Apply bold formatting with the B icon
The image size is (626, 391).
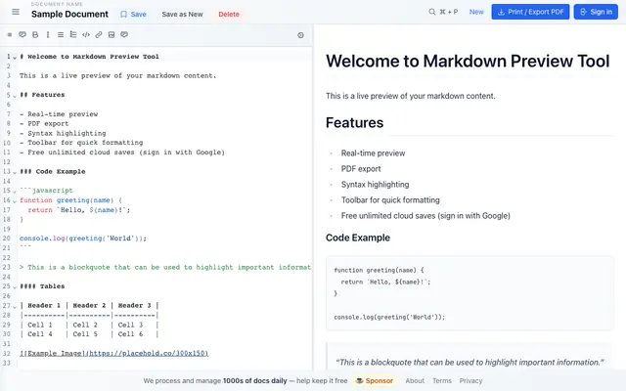35,35
